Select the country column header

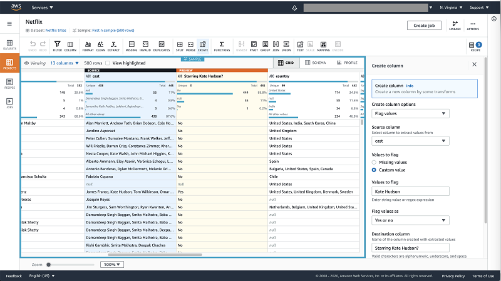314,76
